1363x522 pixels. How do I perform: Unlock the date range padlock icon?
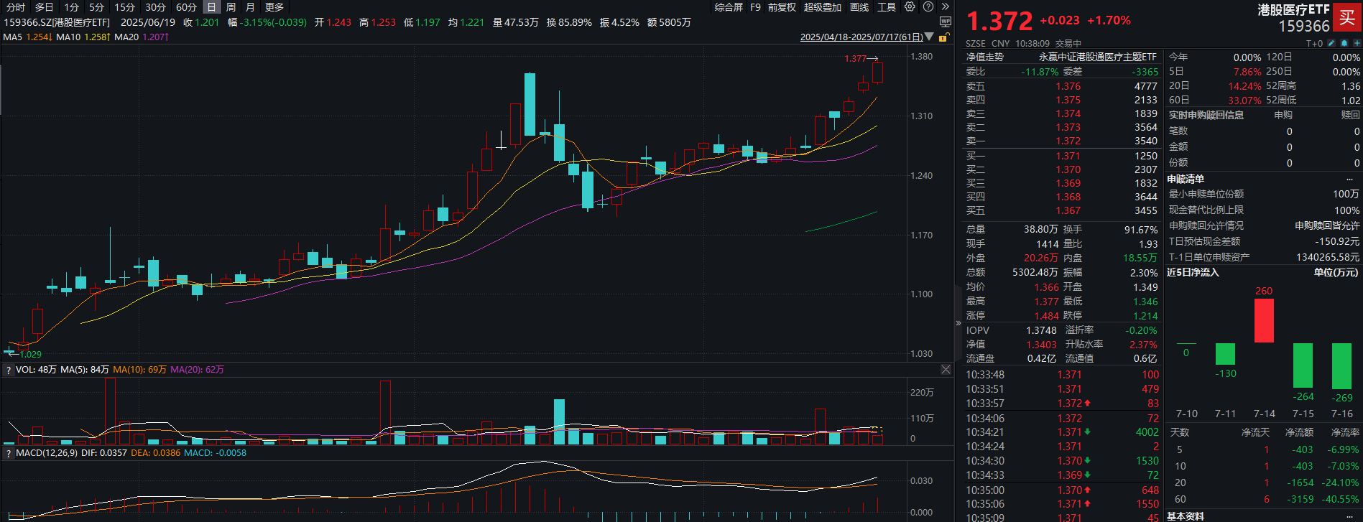(x=943, y=37)
